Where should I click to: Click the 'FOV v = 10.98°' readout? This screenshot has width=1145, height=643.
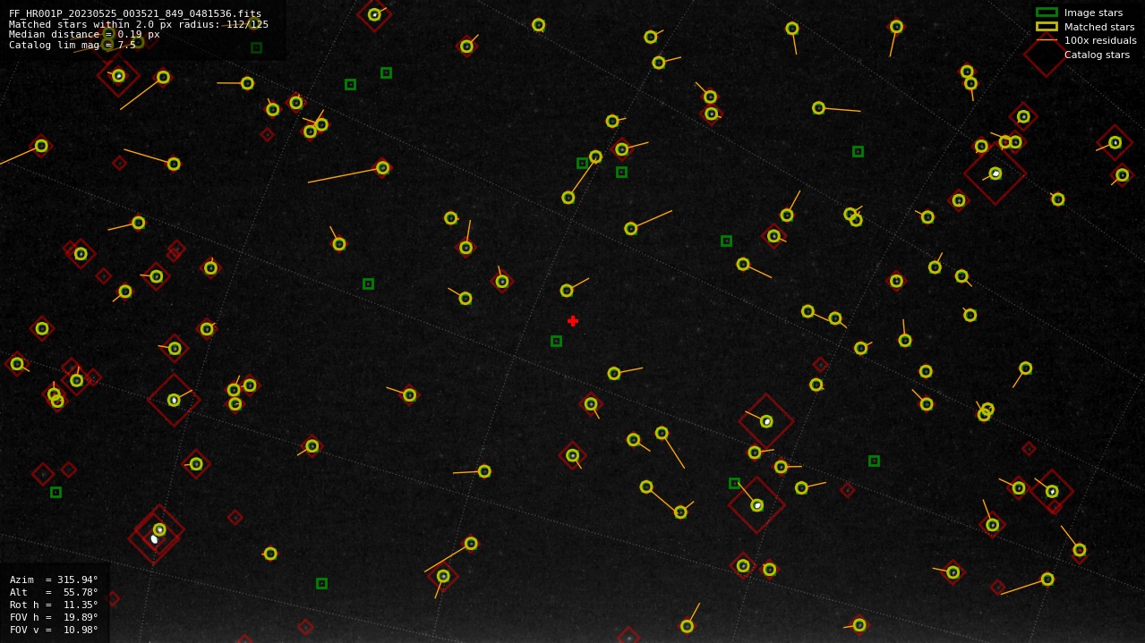pos(54,630)
